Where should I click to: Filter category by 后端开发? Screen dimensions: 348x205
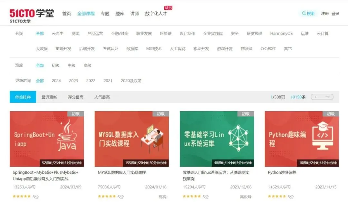(87, 49)
